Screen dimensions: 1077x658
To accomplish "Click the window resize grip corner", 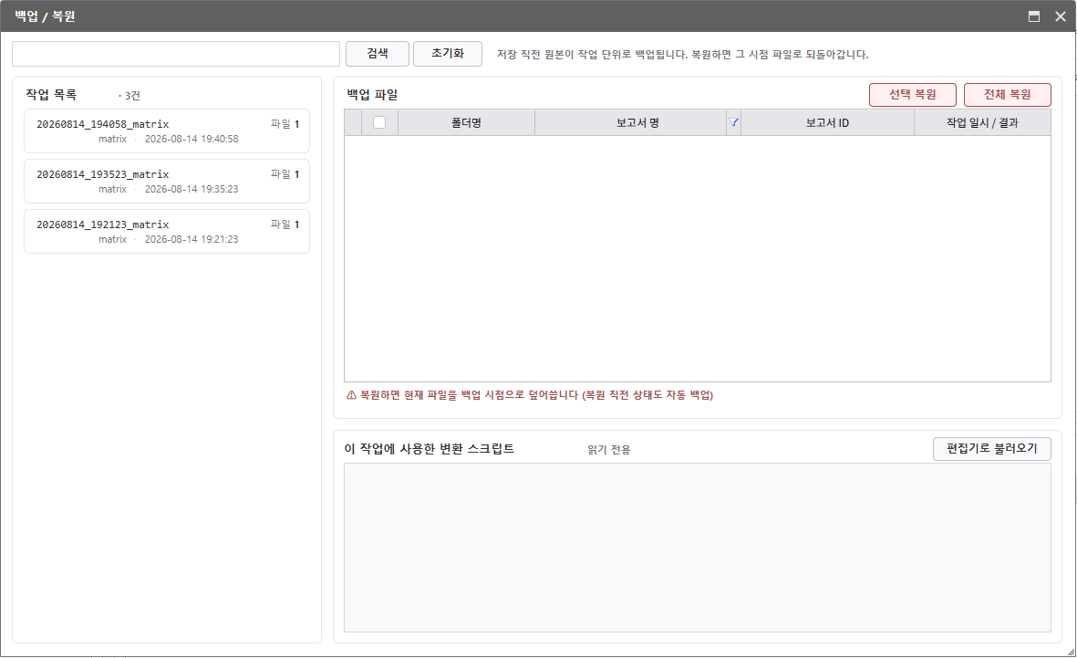I will [1070, 651].
